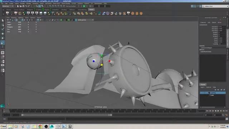
Task: Open the Windows menu
Action: click(x=35, y=3)
